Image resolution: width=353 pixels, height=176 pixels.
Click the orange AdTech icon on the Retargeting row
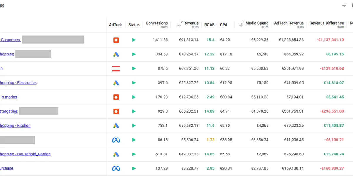(x=116, y=111)
